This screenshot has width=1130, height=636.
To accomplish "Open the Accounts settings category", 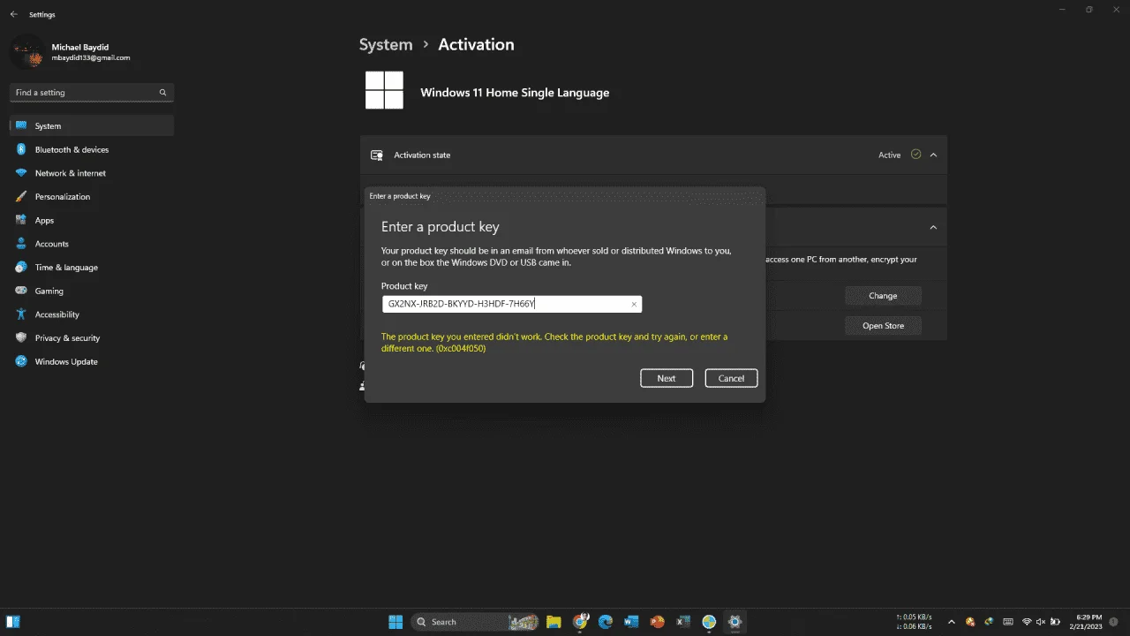I will coord(92,244).
